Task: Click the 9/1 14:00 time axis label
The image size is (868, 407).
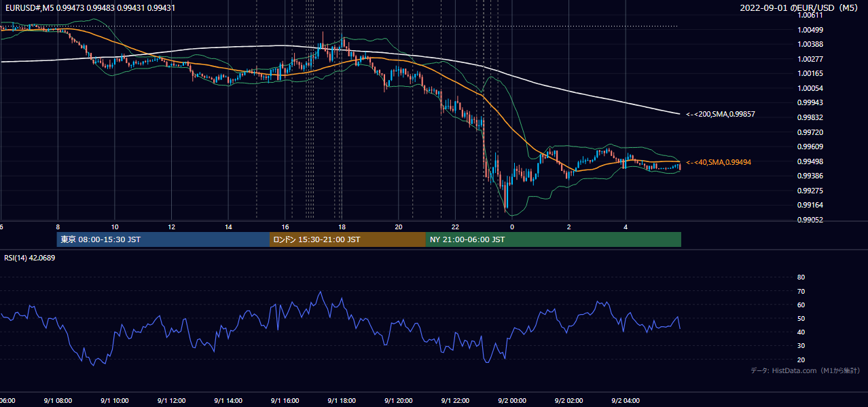Action: coord(228,401)
